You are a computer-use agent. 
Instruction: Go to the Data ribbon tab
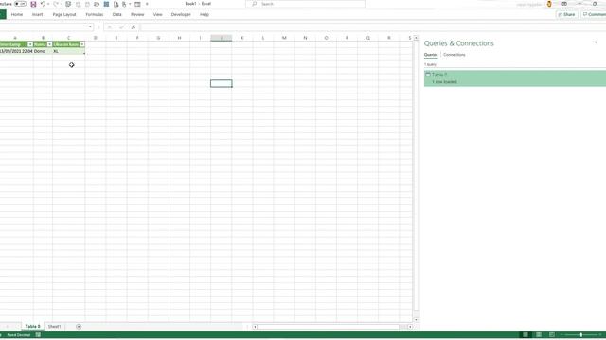coord(117,15)
